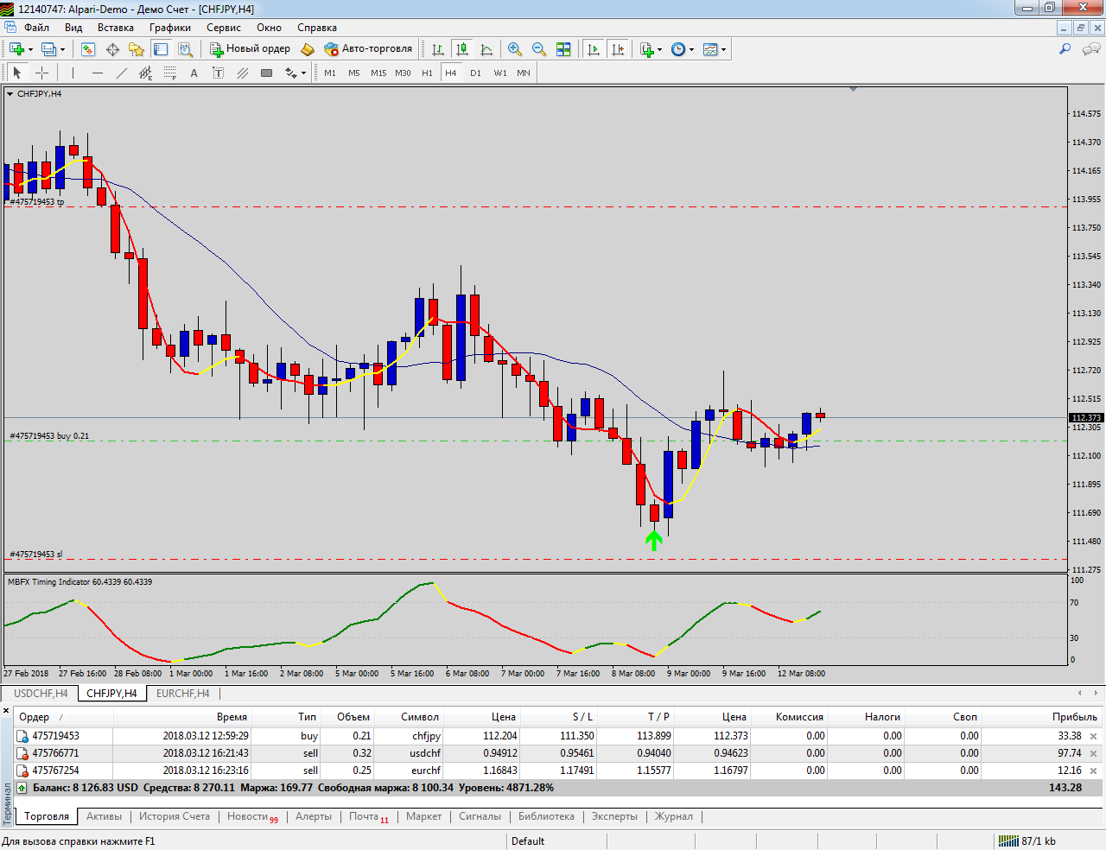Switch to candlestick chart mode
Image resolution: width=1106 pixels, height=850 pixels.
pos(462,49)
